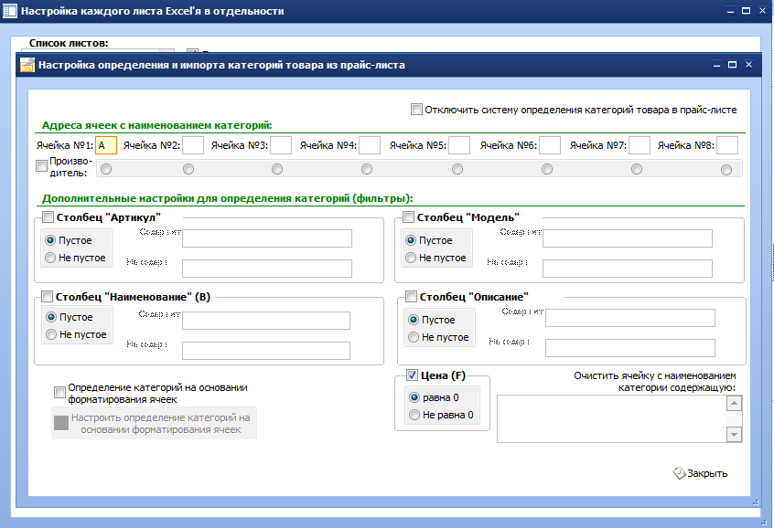Viewport: 774px width, 528px height.
Task: Choose manufacturer radio under Ячейка №1
Action: click(x=106, y=169)
